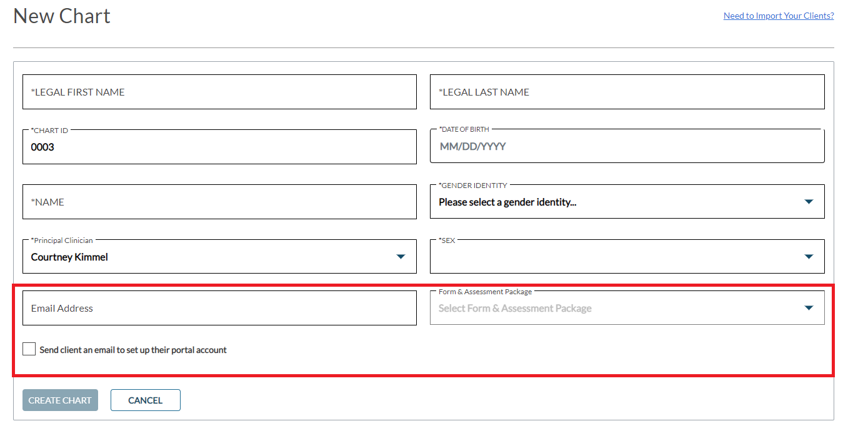This screenshot has width=848, height=441.
Task: Focus the Legal First Name field
Action: [219, 92]
